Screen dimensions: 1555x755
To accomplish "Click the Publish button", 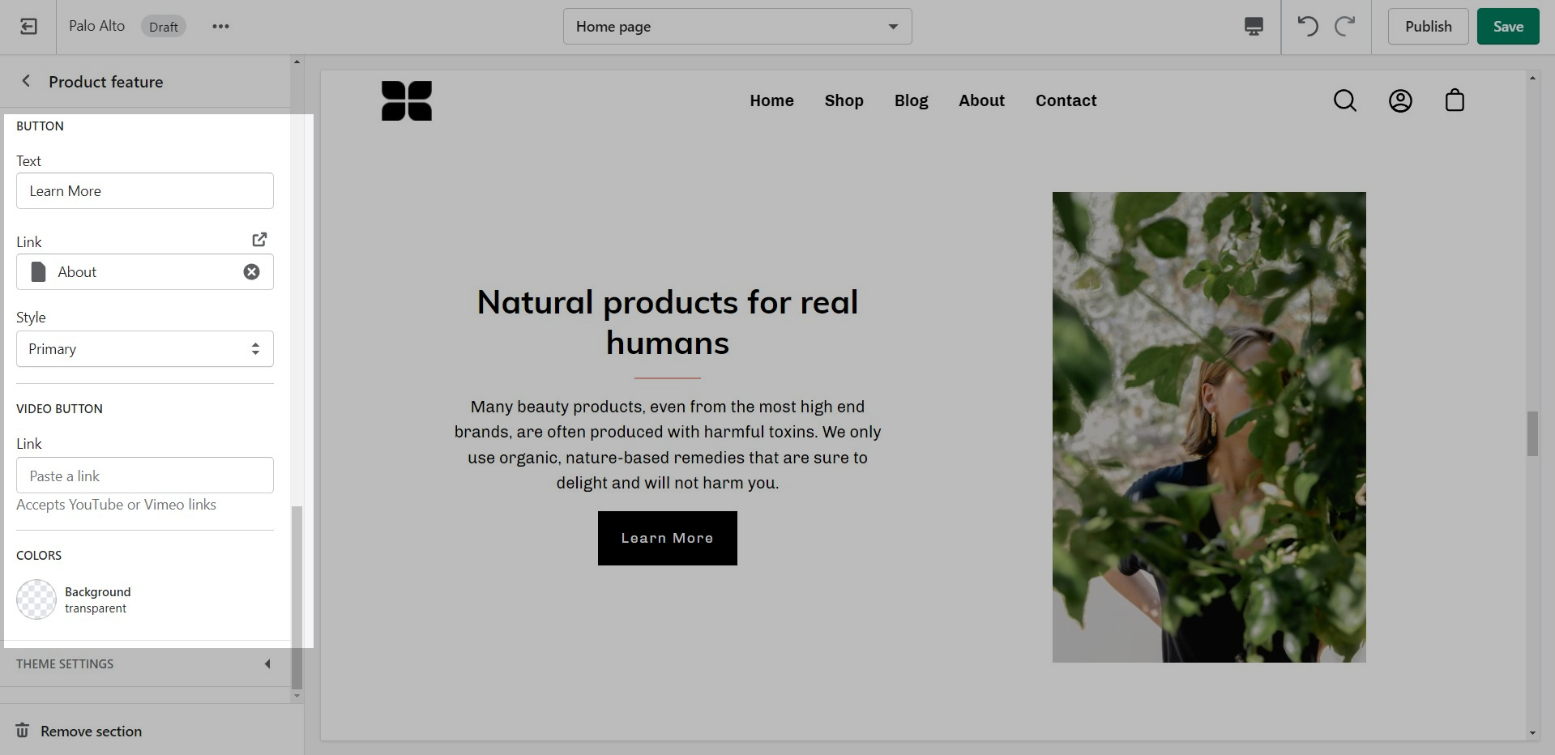I will click(1428, 27).
